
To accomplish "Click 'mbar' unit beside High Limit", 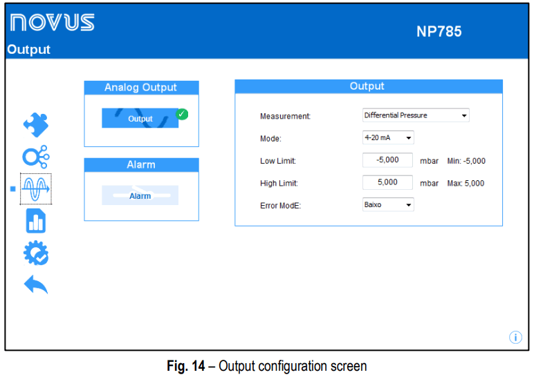I will [x=429, y=183].
